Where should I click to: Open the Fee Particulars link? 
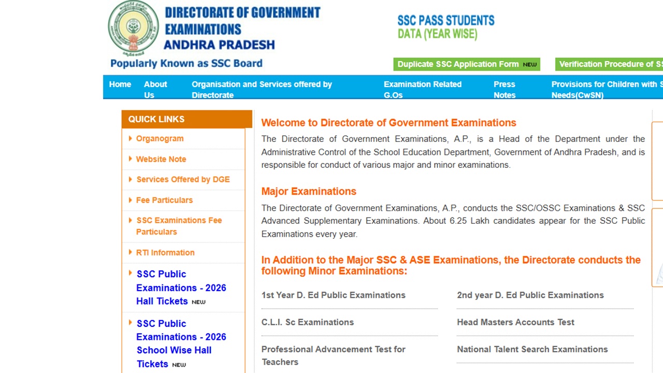tap(164, 200)
